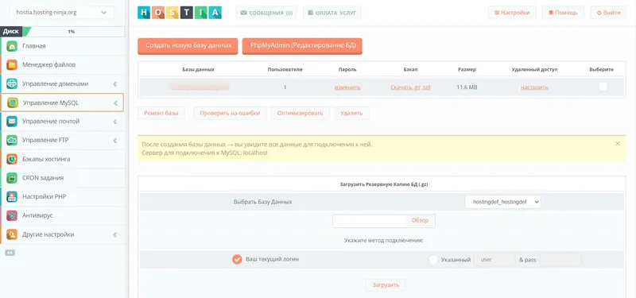Click the Антивирус shield icon
Screen dimensions: 636x298
pos(12,215)
